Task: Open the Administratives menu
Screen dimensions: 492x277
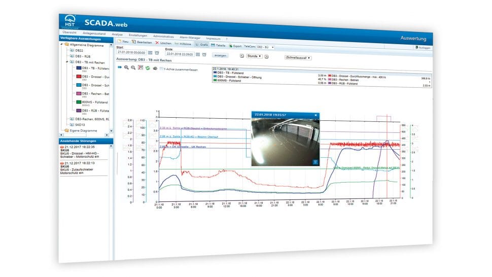Action: click(x=163, y=37)
